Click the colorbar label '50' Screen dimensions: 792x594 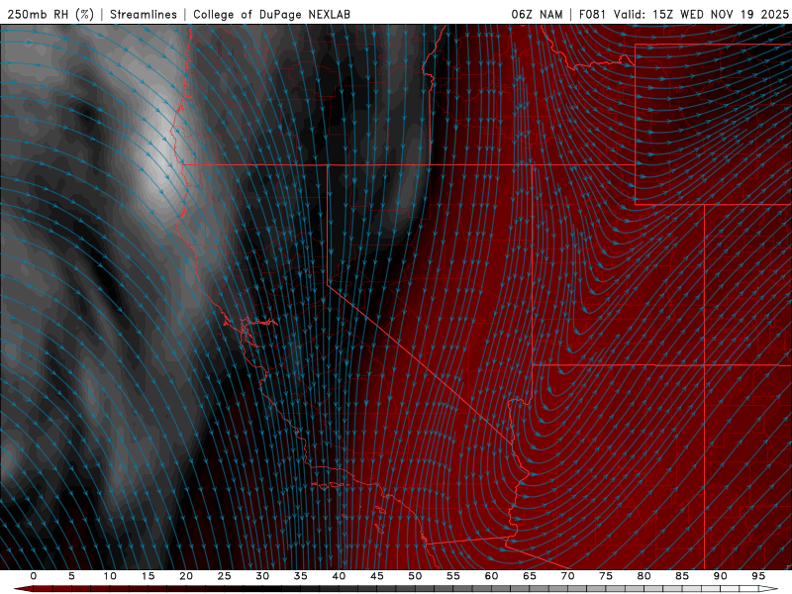pyautogui.click(x=415, y=576)
